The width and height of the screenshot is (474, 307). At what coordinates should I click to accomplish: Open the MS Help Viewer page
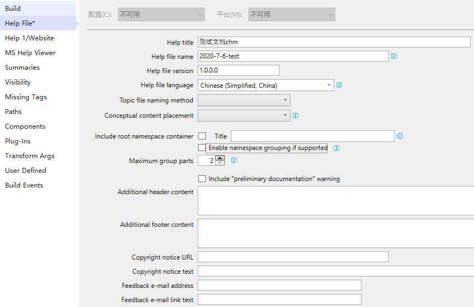pyautogui.click(x=30, y=53)
